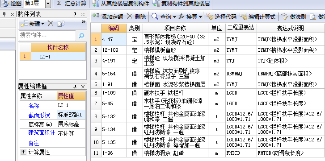Click 建筑面积计 value 不计算

[x=71, y=133]
